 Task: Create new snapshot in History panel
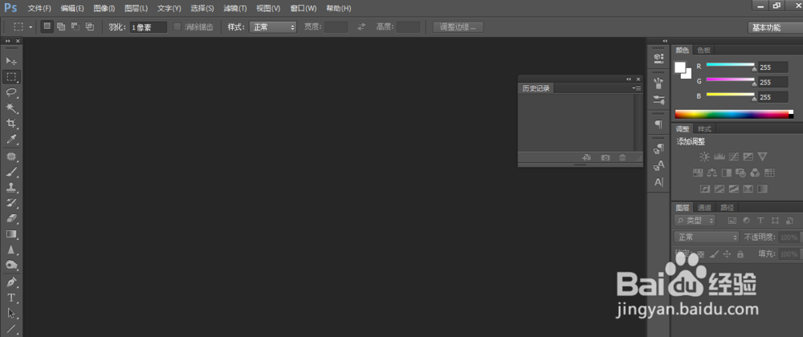click(x=605, y=158)
